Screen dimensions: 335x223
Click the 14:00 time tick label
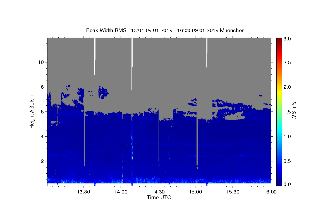[x=121, y=192]
